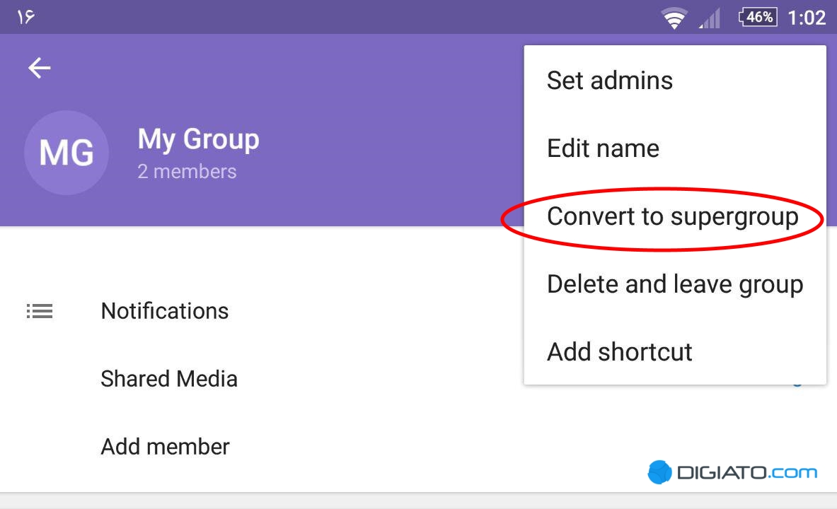Screen dimensions: 837x509
Task: Open the DIGIATO.com link text
Action: click(x=746, y=472)
